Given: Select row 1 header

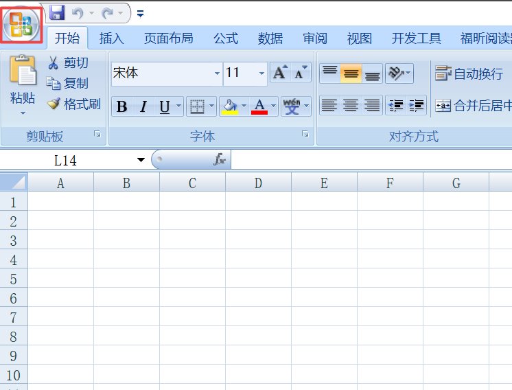Looking at the screenshot, I should pos(14,202).
